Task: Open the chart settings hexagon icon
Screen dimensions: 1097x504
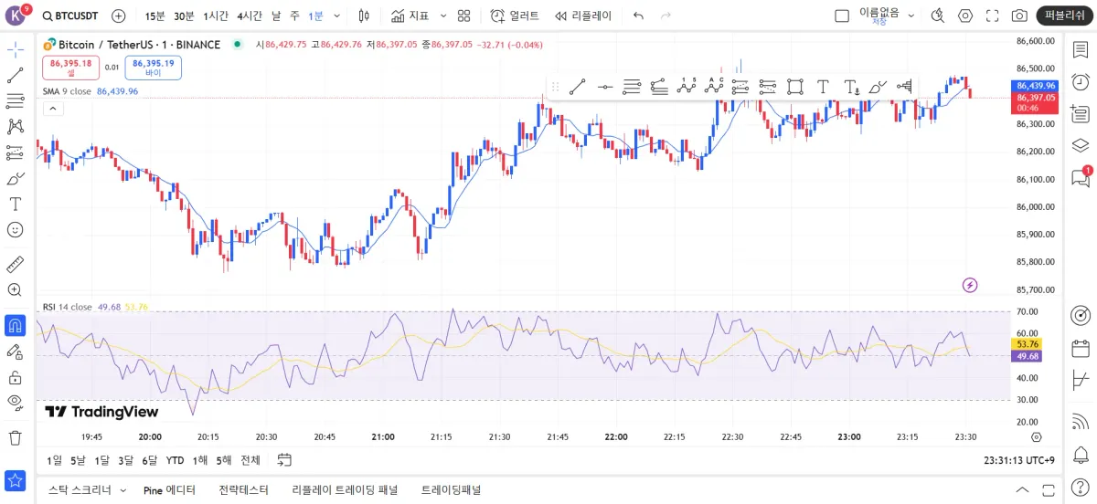Action: [x=965, y=16]
